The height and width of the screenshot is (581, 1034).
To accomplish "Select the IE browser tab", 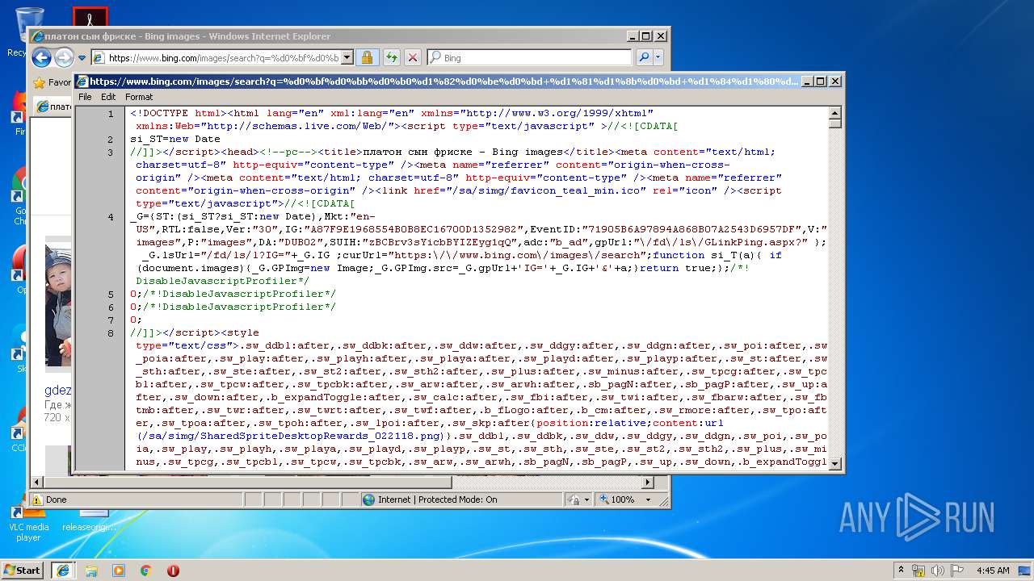I will [53, 106].
